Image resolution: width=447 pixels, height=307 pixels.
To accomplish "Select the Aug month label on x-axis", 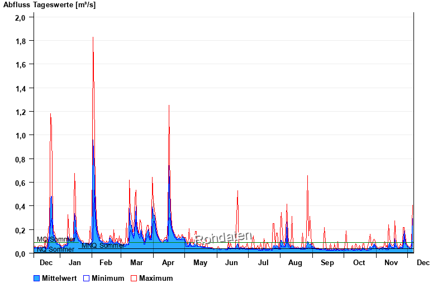I will point(295,263).
